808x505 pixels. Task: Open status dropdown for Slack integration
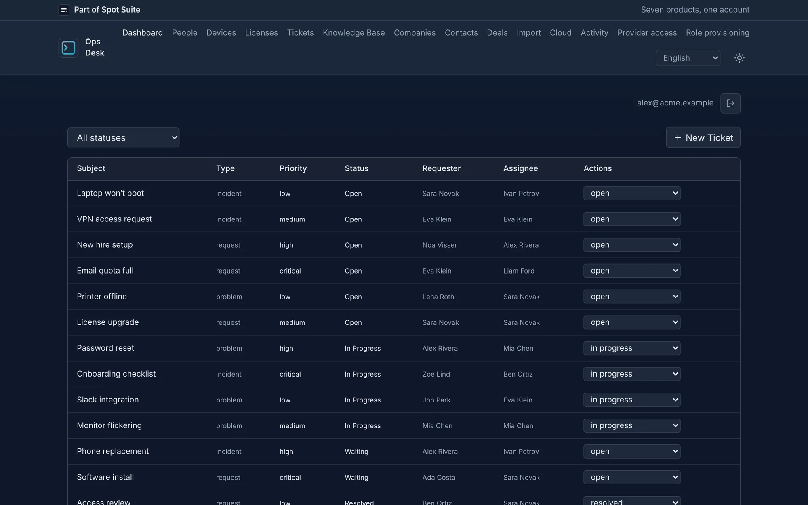632,400
